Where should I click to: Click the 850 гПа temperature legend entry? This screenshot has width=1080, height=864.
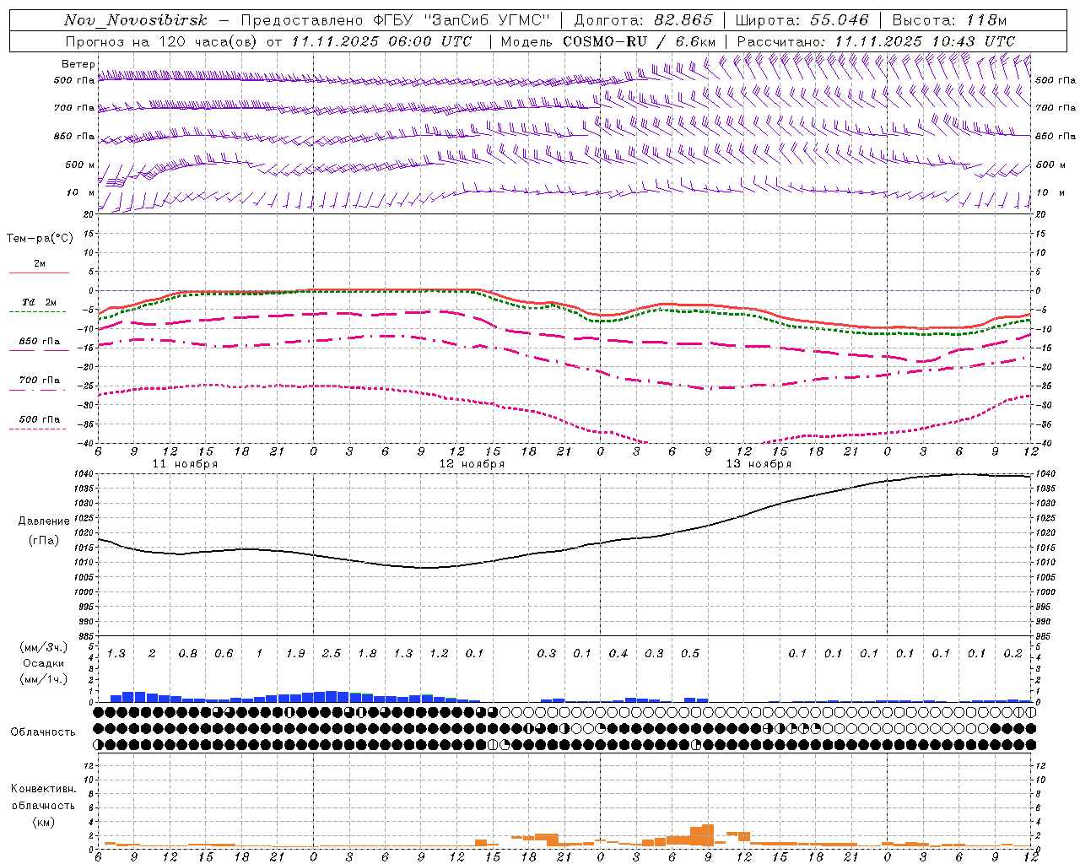click(39, 342)
